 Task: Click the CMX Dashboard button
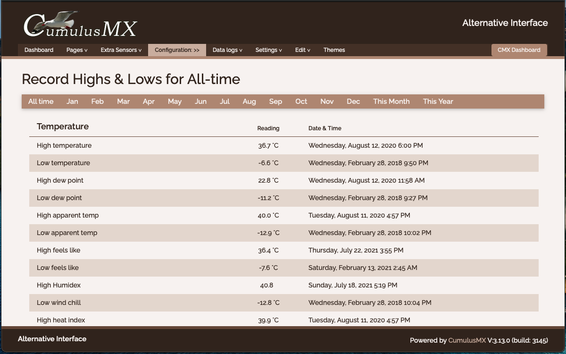(519, 50)
